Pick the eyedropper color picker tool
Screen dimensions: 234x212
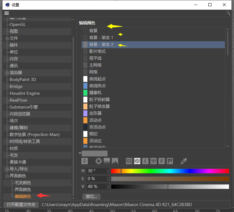(184, 161)
